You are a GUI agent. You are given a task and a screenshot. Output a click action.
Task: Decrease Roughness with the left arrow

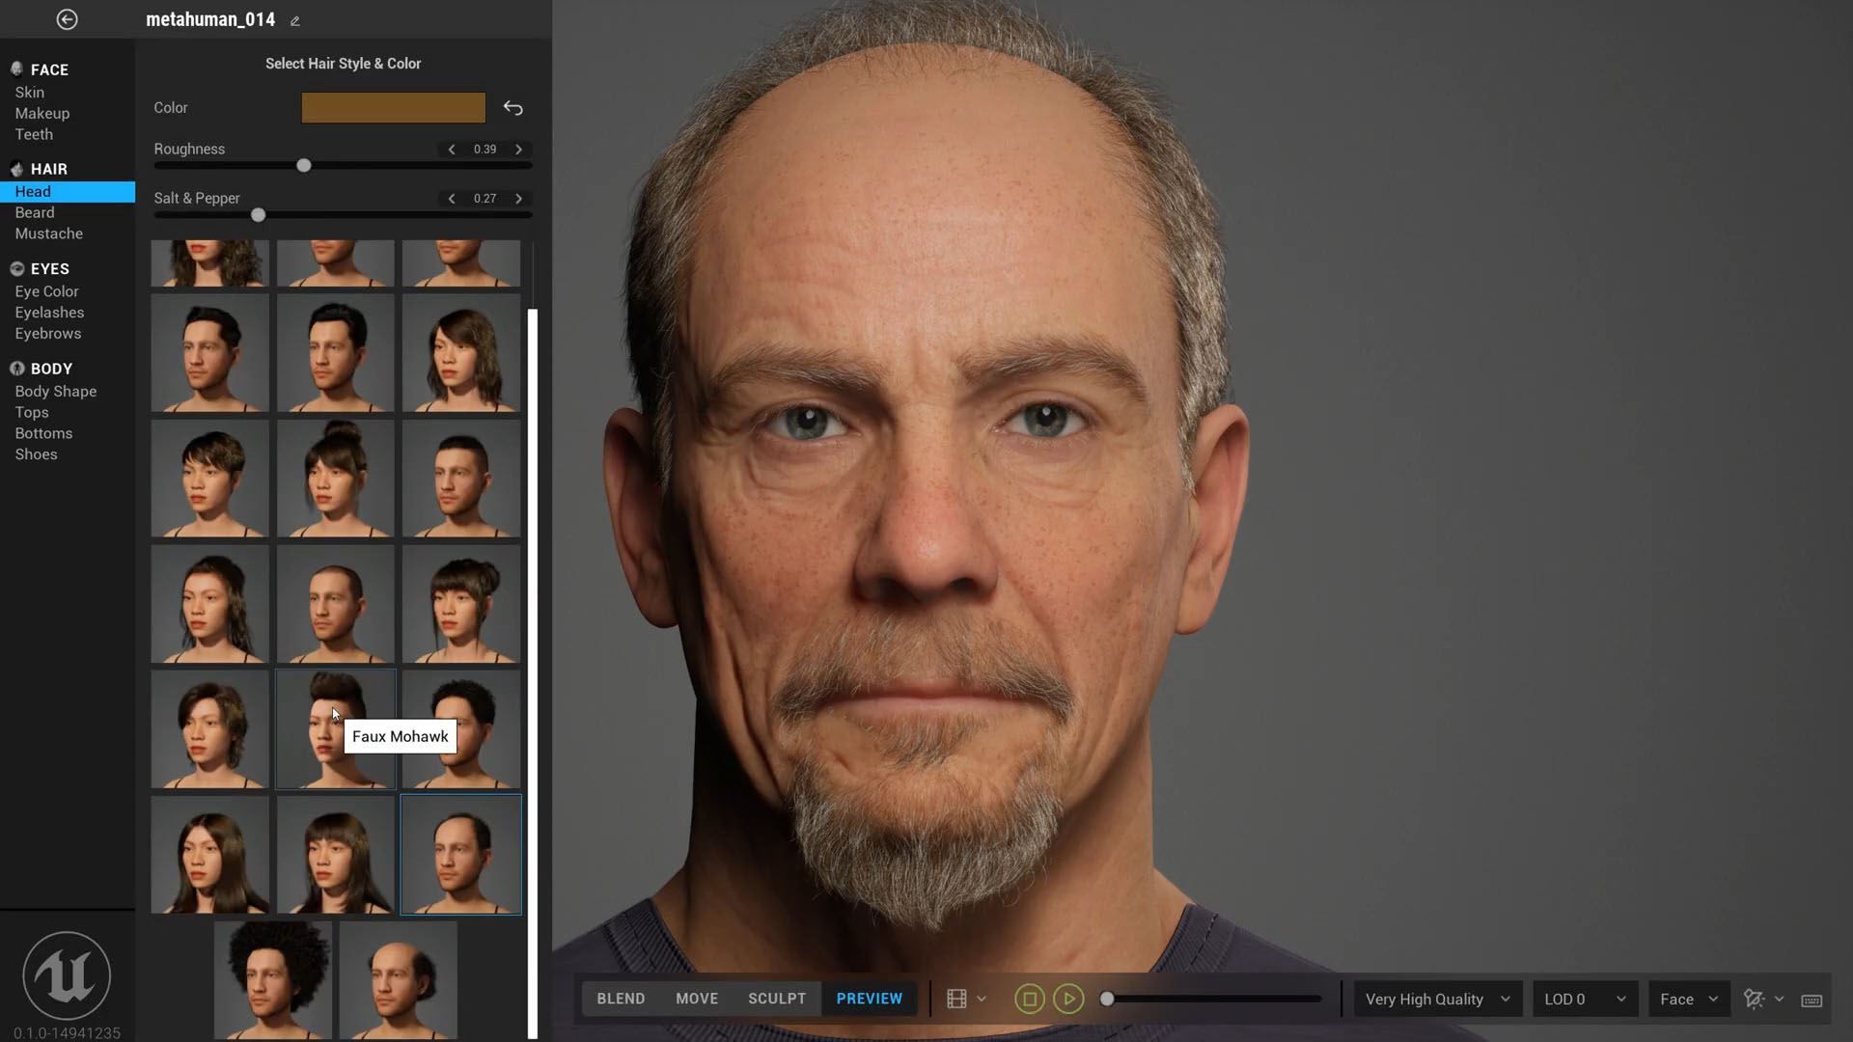point(451,150)
